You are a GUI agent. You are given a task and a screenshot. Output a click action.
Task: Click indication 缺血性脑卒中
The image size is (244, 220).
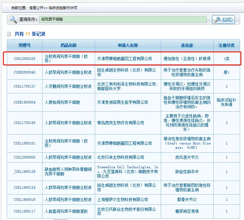(x=187, y=172)
